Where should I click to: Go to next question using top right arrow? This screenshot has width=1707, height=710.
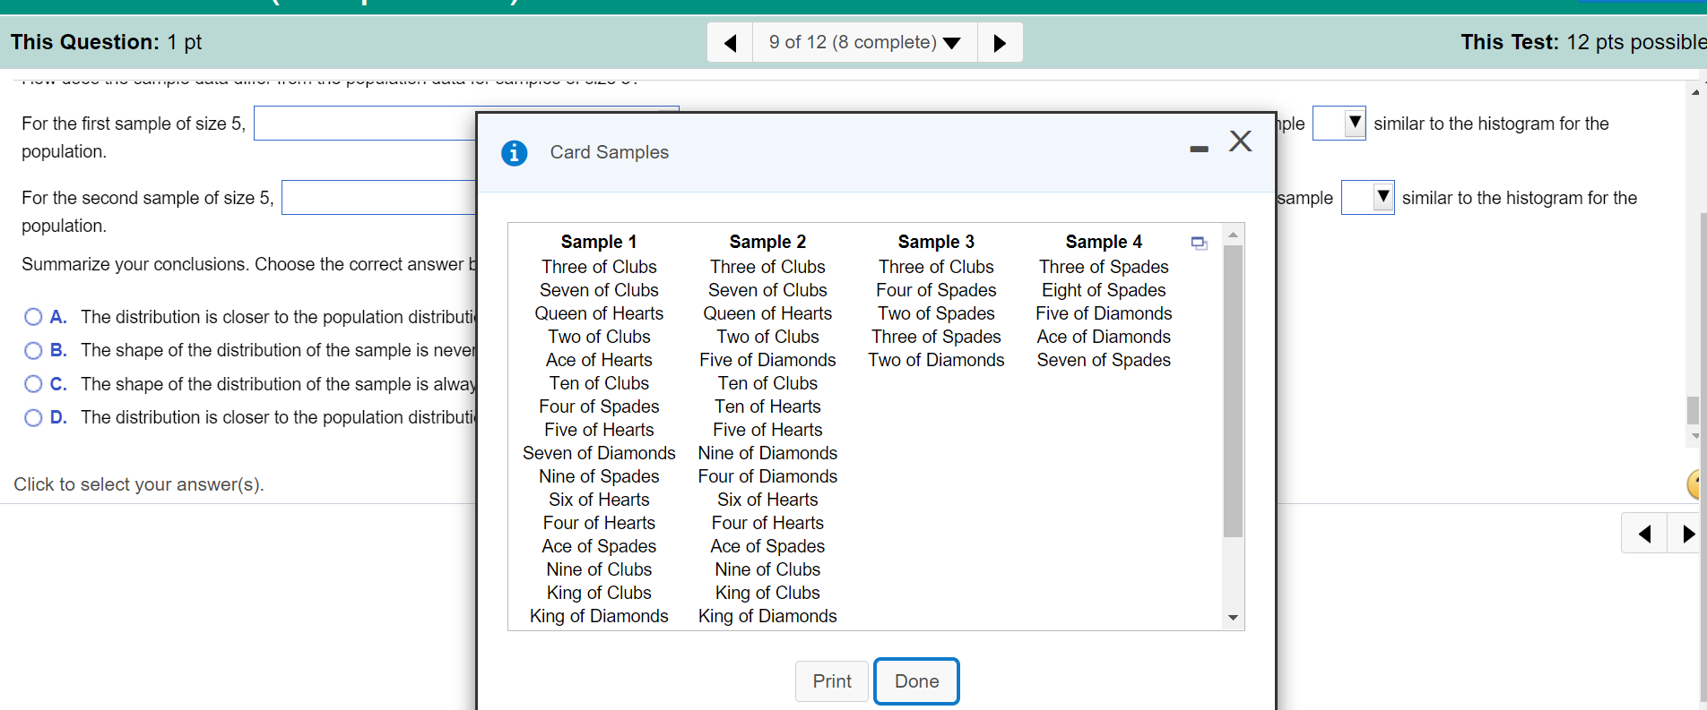point(1000,43)
